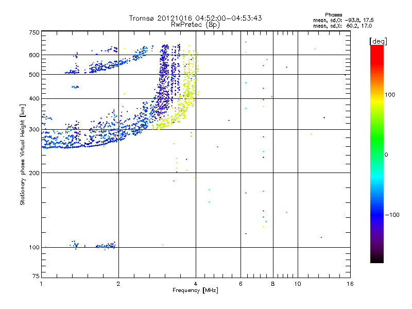Image resolution: width=412 pixels, height=309 pixels.
Task: Click the x-axis tick label '16'
Action: (350, 284)
